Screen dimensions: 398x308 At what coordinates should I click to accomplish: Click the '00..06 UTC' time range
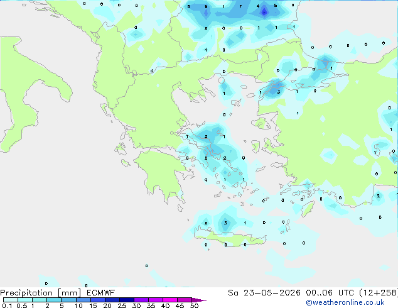pyautogui.click(x=330, y=293)
